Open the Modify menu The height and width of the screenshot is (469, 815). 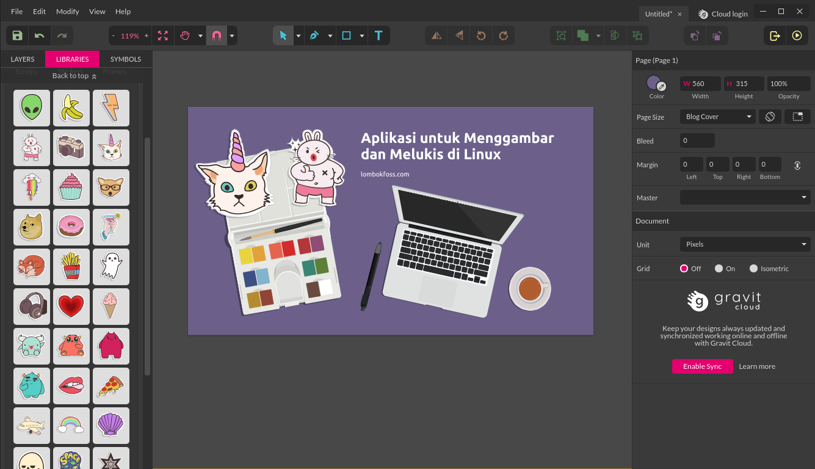(67, 11)
